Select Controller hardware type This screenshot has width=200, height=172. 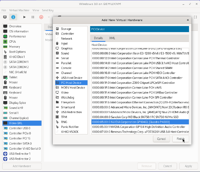coord(71,34)
